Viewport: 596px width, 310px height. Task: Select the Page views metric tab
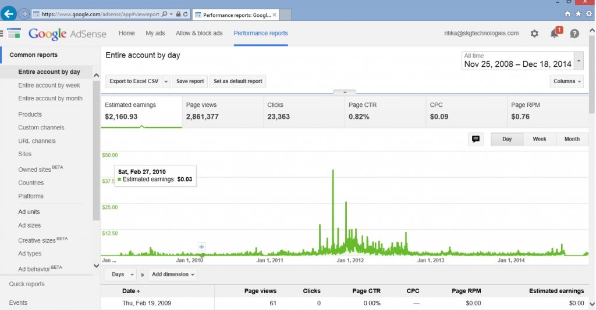coord(223,111)
